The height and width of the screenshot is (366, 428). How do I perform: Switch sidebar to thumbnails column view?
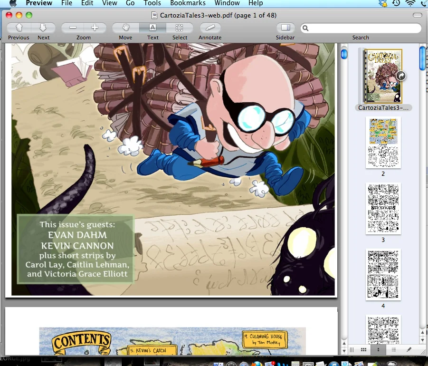click(x=378, y=350)
